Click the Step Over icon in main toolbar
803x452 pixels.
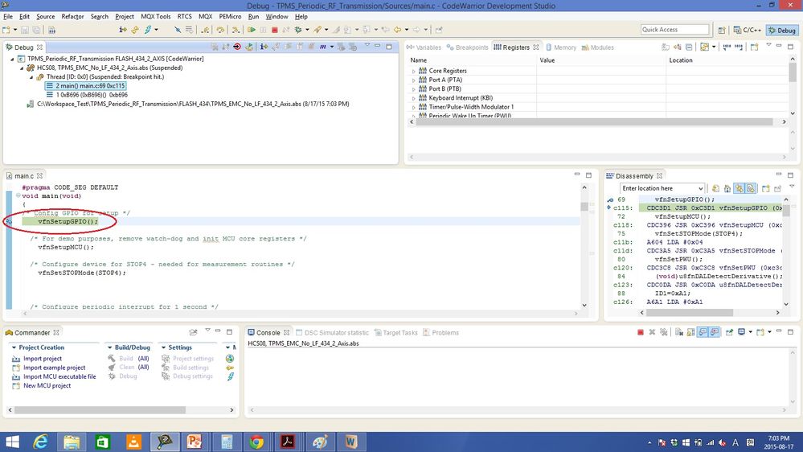(220, 30)
